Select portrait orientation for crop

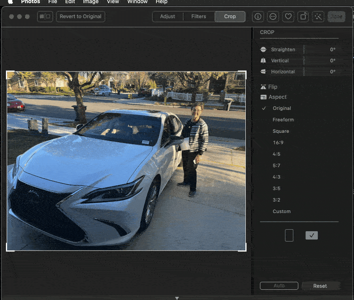[289, 236]
